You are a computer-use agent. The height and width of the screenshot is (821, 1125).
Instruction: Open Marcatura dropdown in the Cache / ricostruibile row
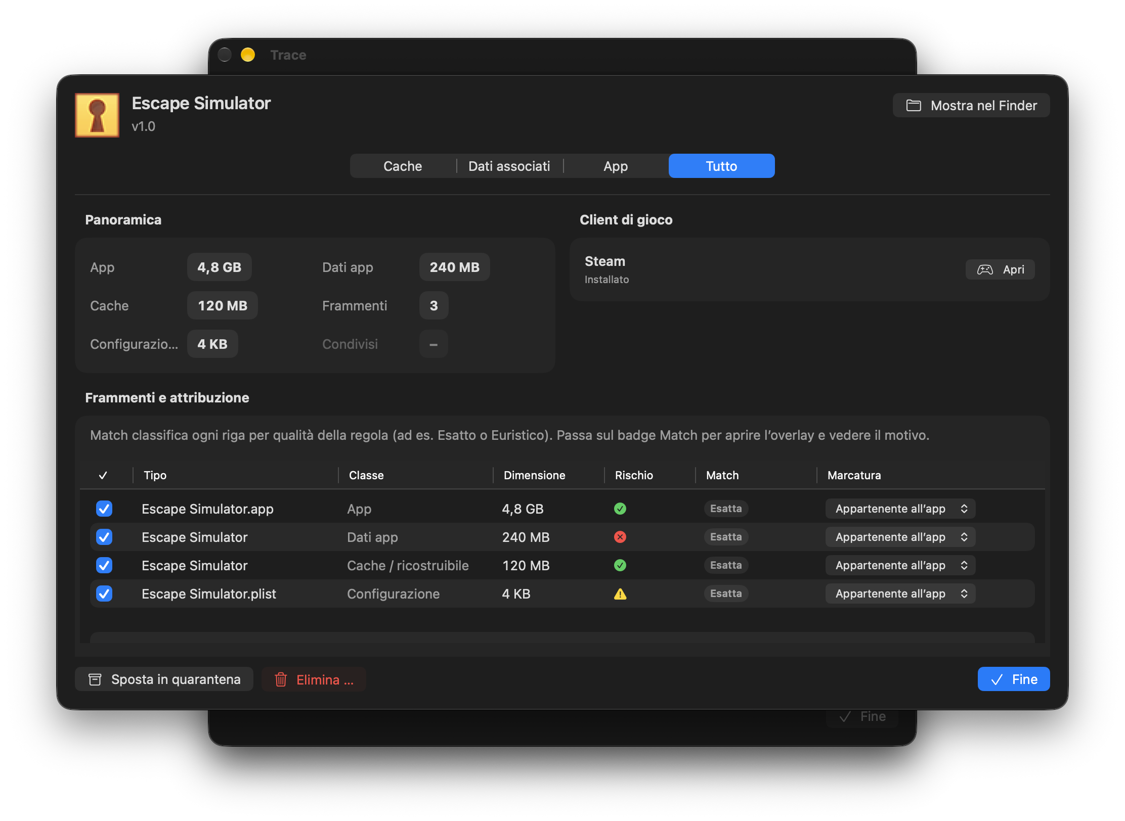tap(900, 565)
